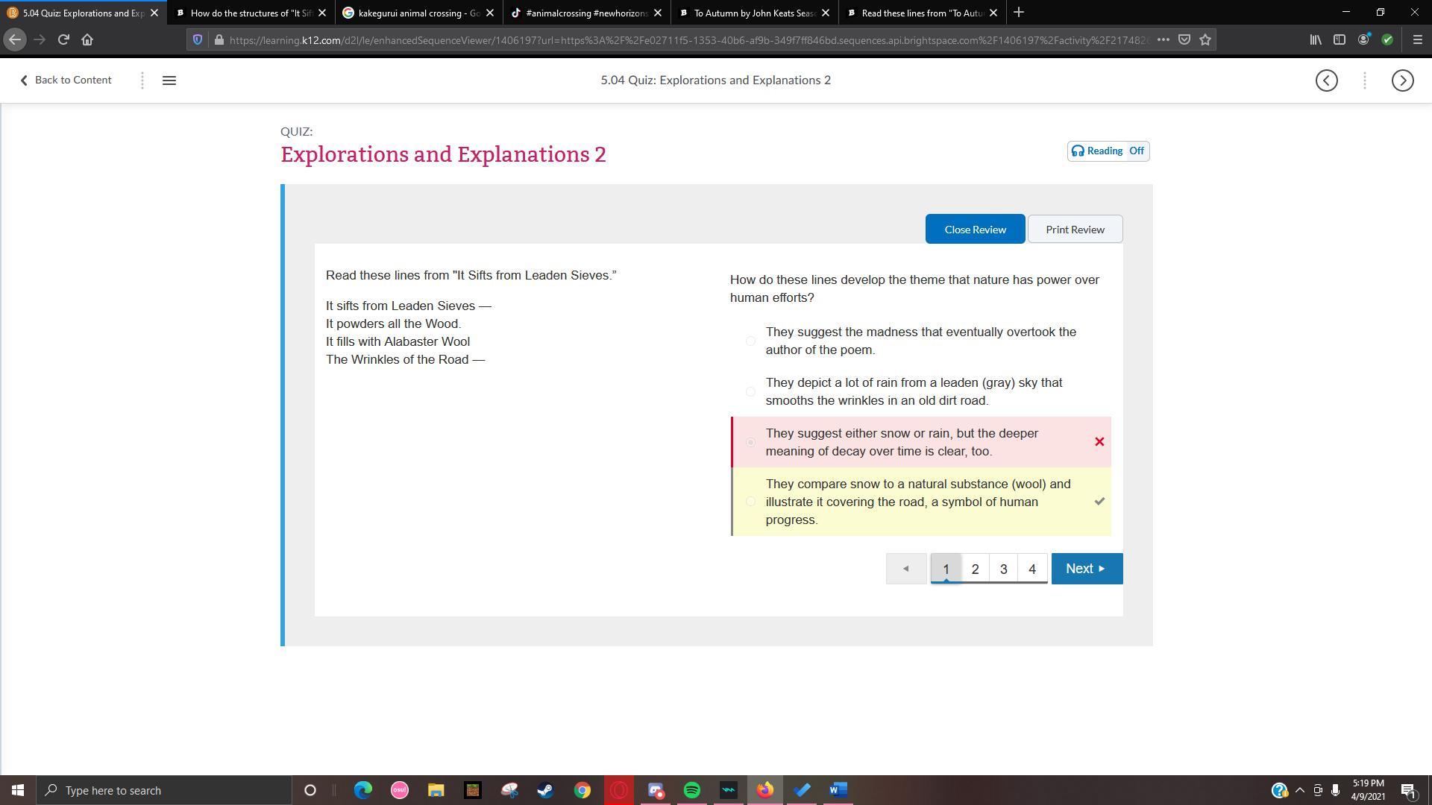
Task: Go to previous activity circle arrow
Action: tap(1326, 80)
